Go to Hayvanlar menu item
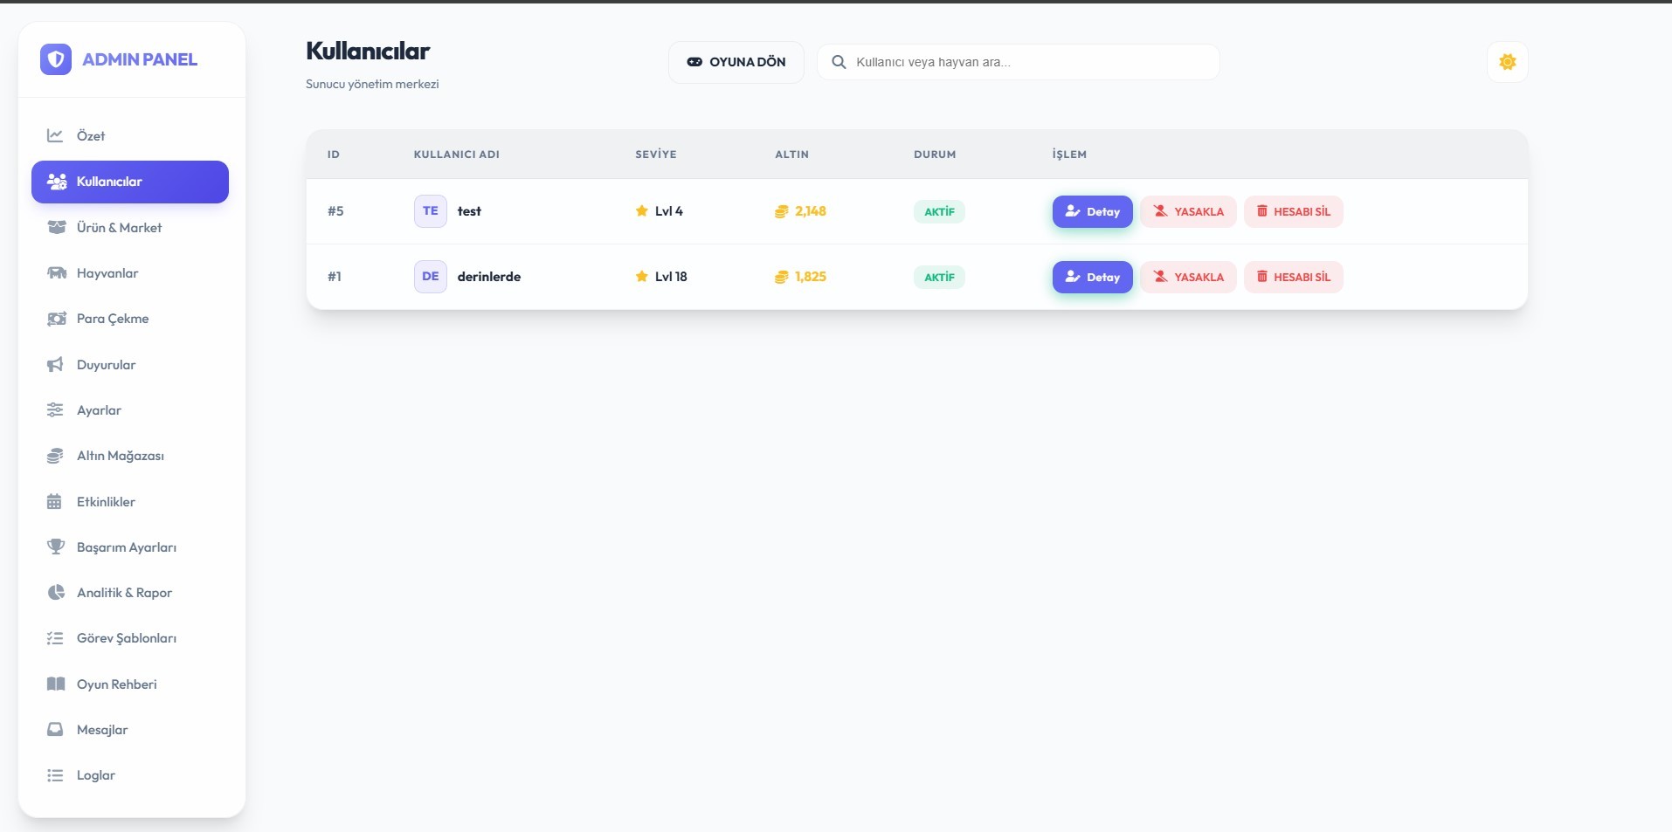This screenshot has width=1672, height=832. coord(107,273)
